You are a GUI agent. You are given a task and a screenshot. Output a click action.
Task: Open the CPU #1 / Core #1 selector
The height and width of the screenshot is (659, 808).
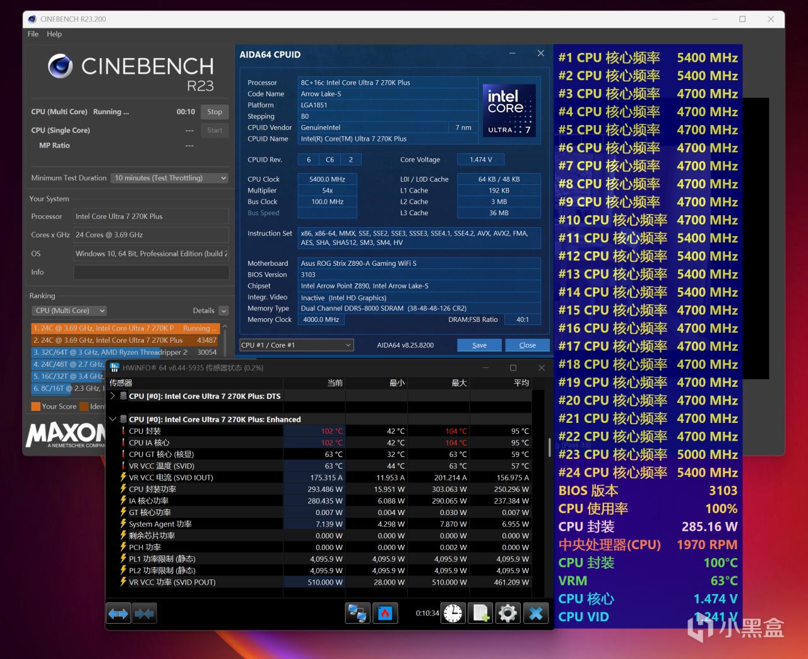297,345
